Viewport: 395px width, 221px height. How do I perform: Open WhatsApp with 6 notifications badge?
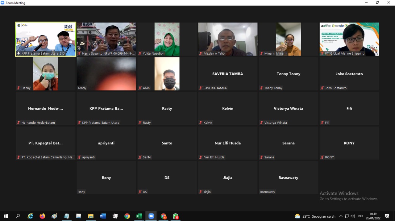176,216
